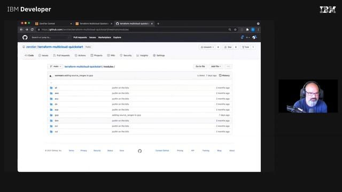Close the Terraform Multicloud Quickstart browser tab
Viewport: 342px width, 192px height.
(x=112, y=23)
